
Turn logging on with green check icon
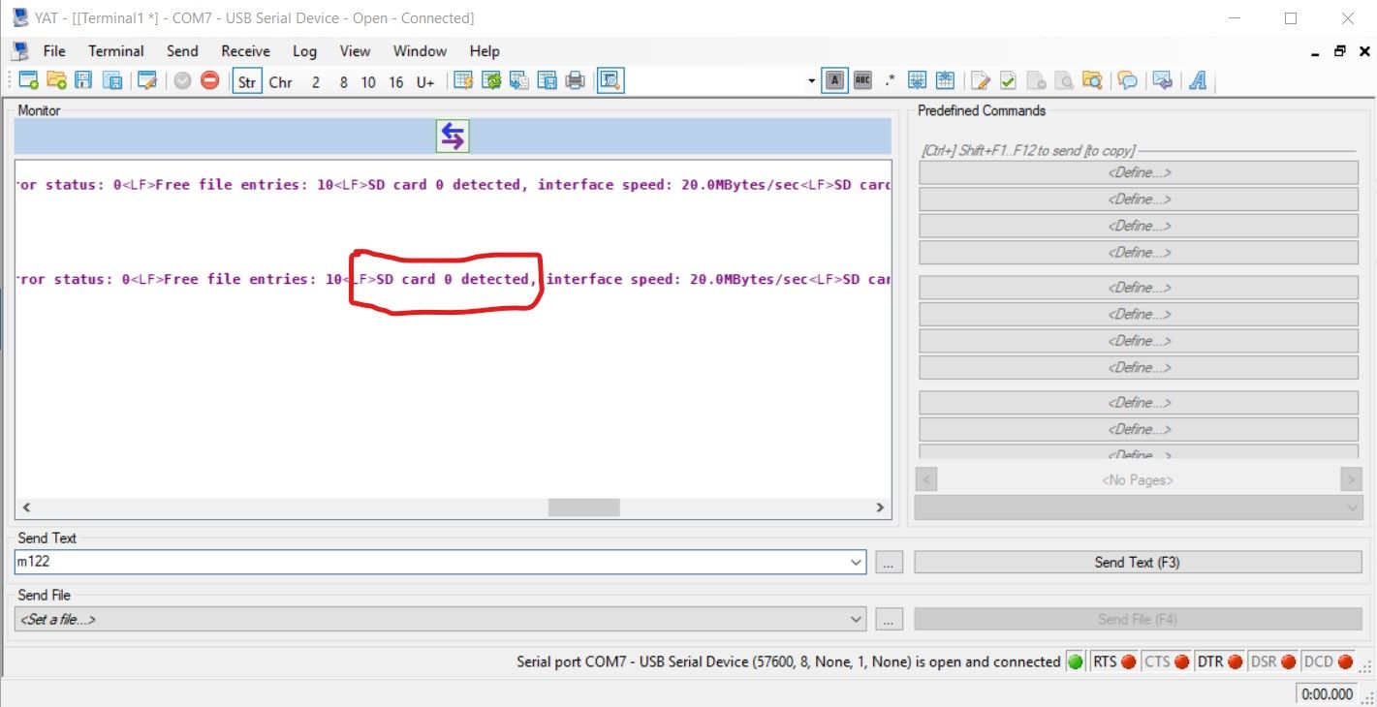click(x=1008, y=81)
